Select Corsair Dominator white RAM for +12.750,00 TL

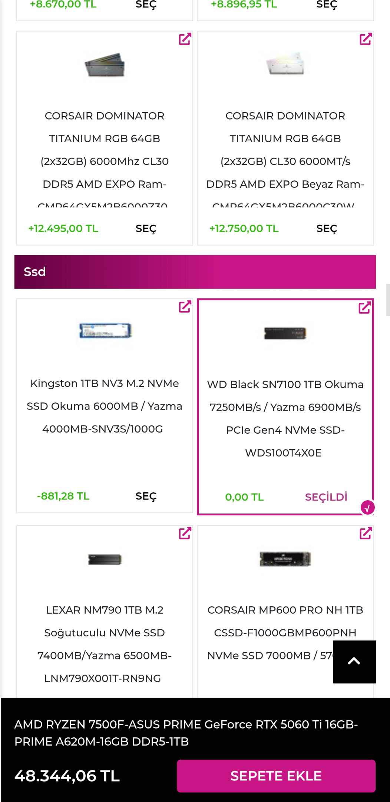pos(327,229)
